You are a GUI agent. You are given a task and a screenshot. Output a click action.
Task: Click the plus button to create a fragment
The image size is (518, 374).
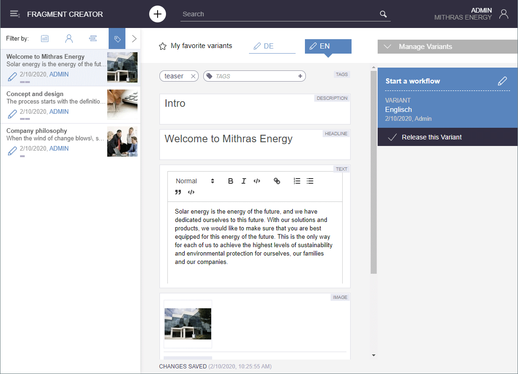click(x=158, y=14)
